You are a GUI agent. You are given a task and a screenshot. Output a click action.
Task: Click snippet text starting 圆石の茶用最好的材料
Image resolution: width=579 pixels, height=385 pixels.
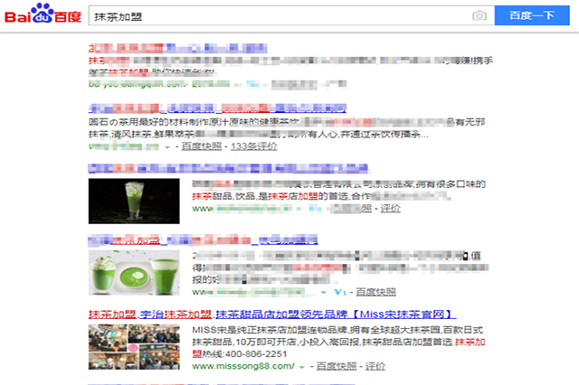pos(287,128)
